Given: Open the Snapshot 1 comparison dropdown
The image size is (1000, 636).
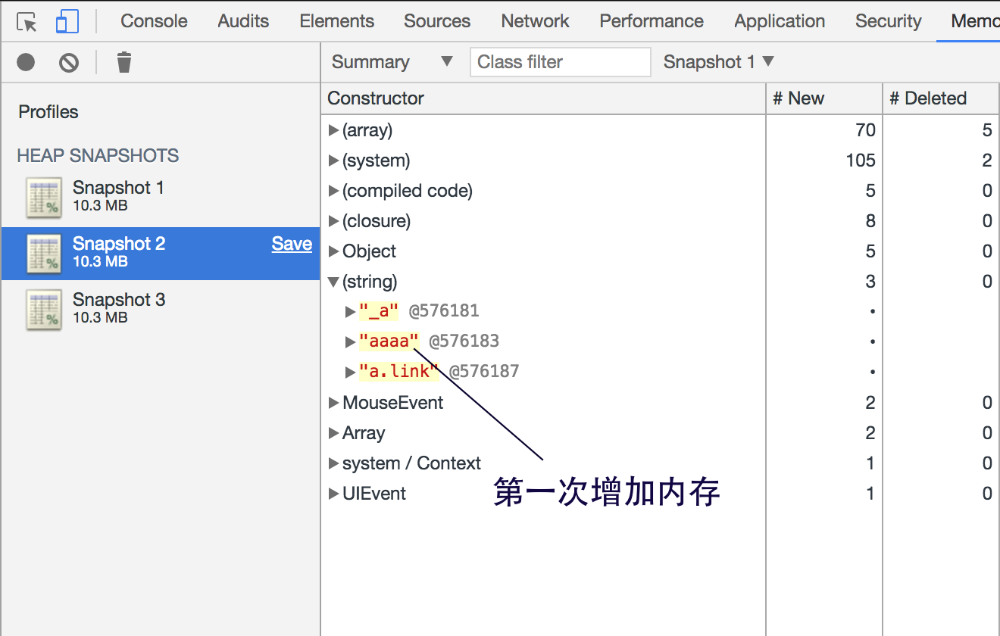Looking at the screenshot, I should (718, 62).
